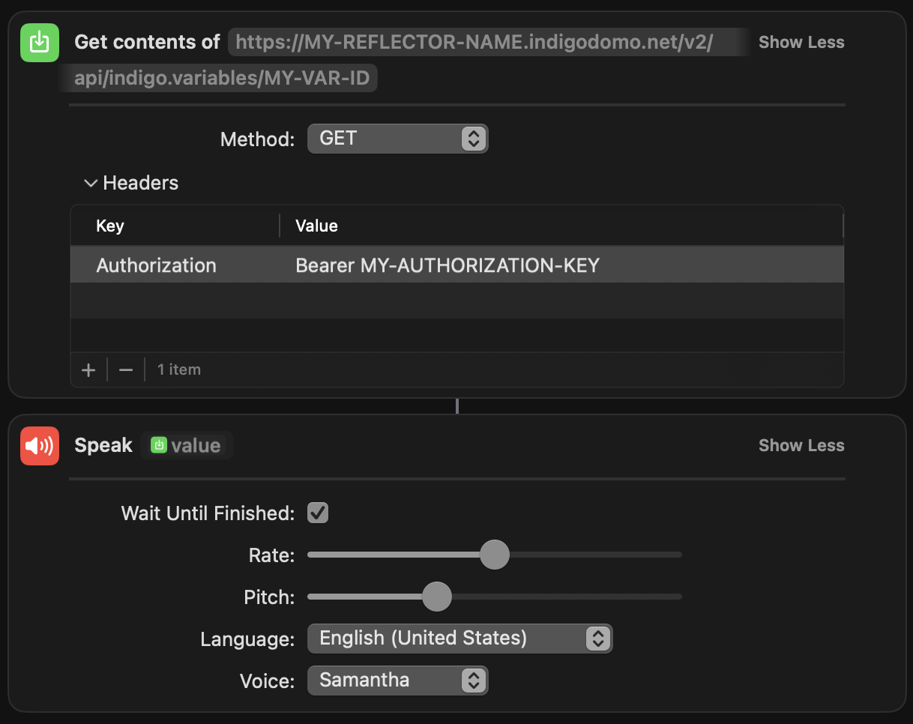Edit the Bearer MY-AUTHORIZATION-KEY value
This screenshot has height=724, width=913.
point(448,265)
